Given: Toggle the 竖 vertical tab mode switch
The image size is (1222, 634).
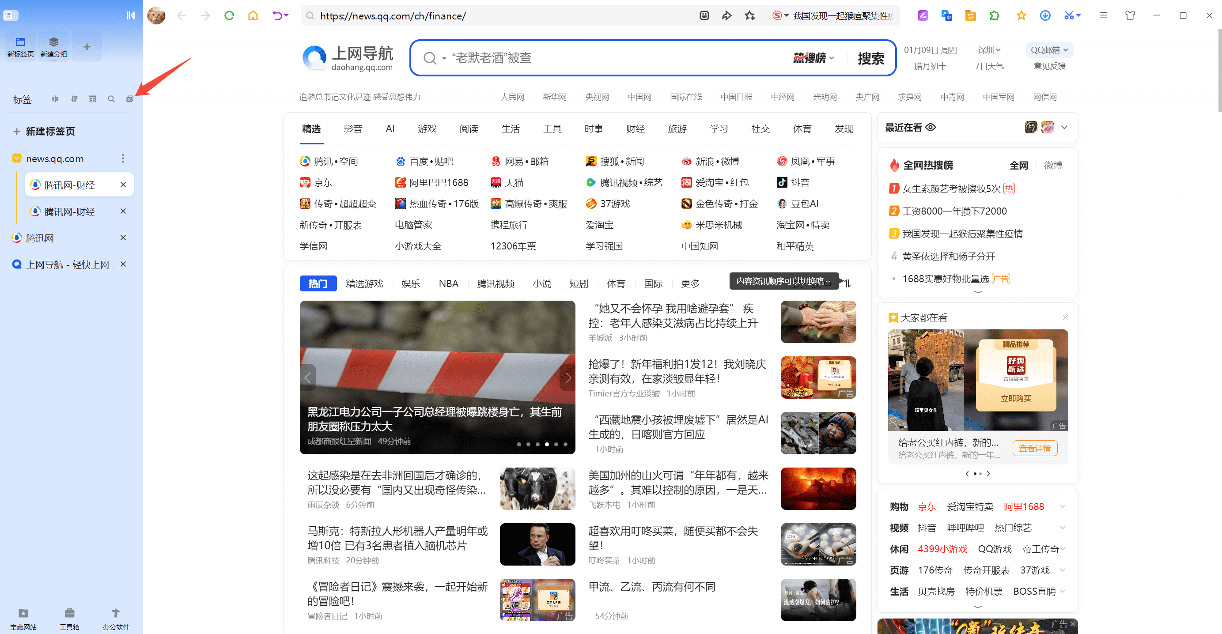Looking at the screenshot, I should [x=11, y=15].
